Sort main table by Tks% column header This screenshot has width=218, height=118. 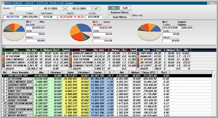tap(163, 72)
